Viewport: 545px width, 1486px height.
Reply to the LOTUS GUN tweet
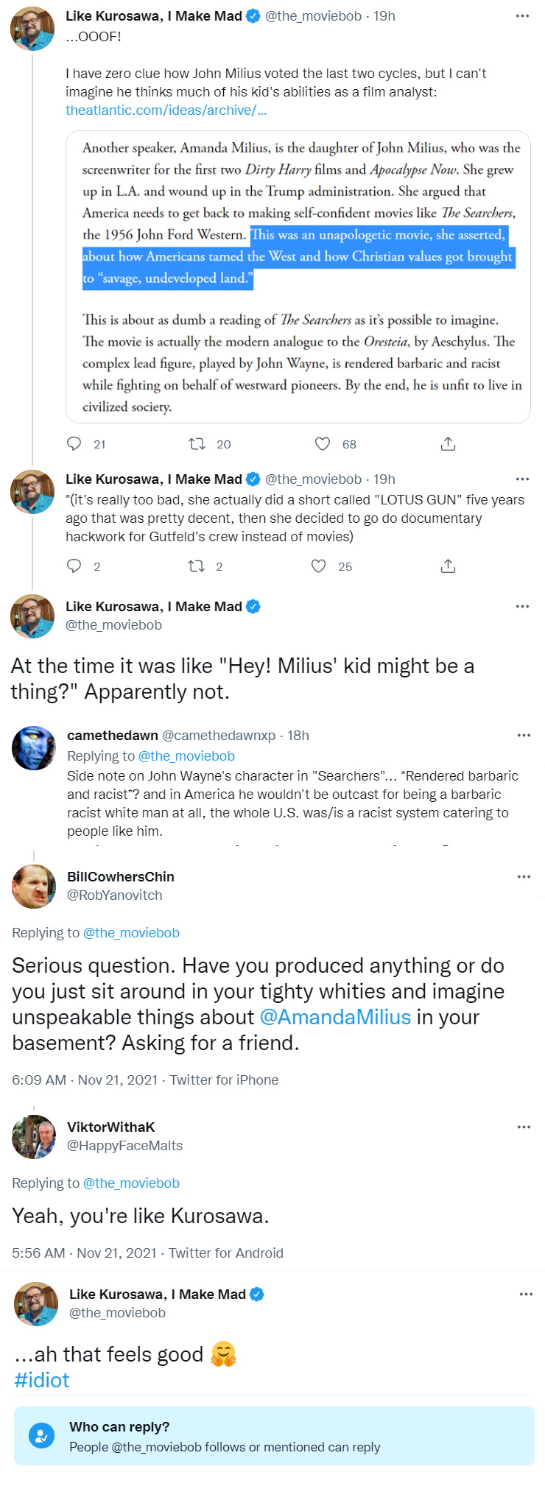pyautogui.click(x=74, y=566)
